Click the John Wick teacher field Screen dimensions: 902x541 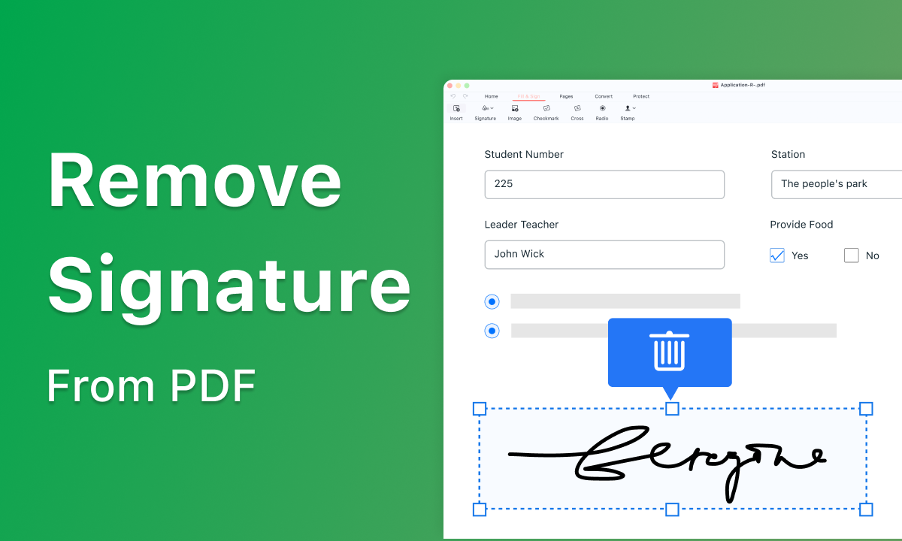[x=604, y=254]
